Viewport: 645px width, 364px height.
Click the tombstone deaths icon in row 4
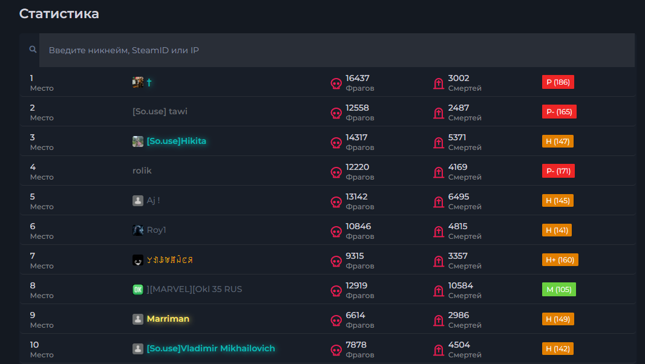[439, 172]
